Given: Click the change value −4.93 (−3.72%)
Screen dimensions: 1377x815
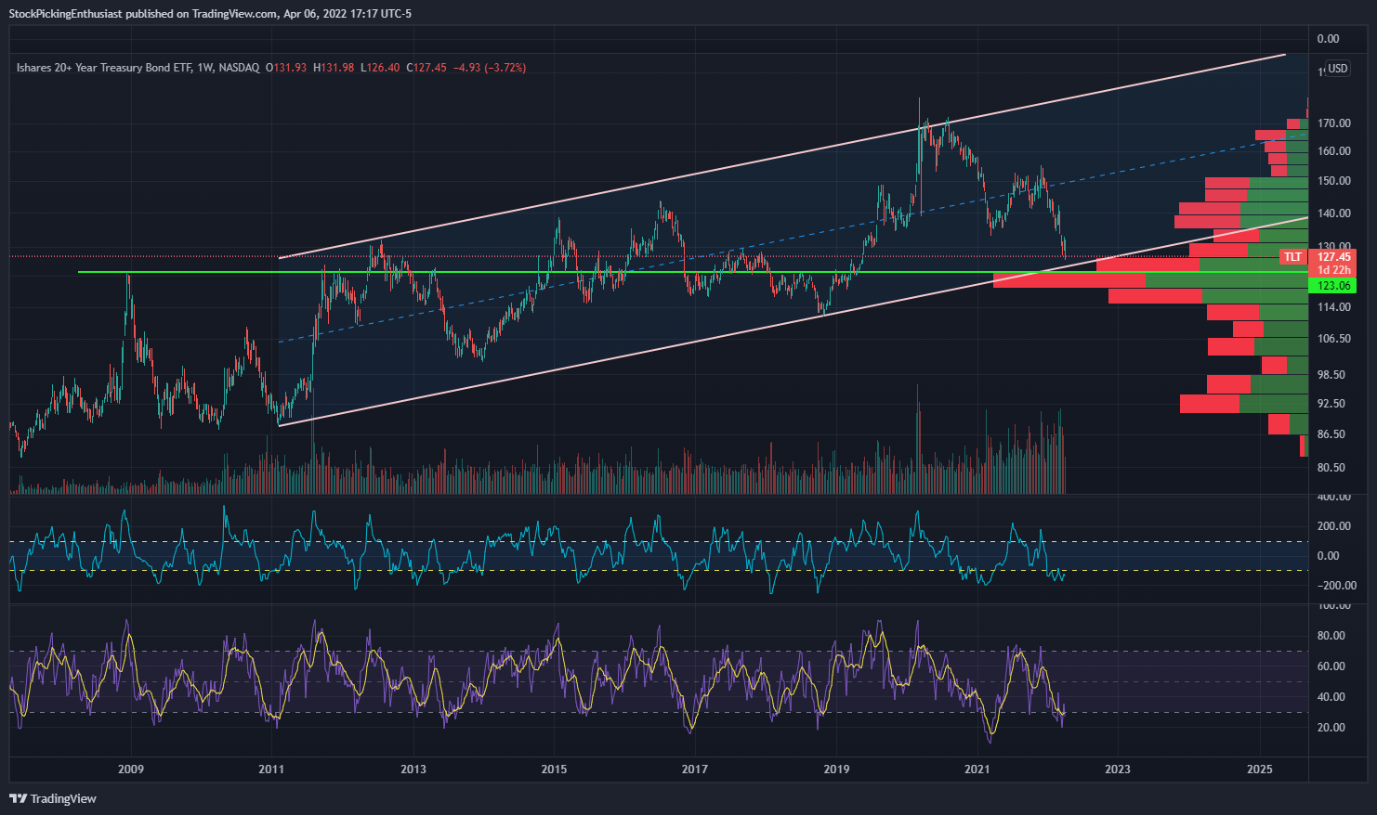Looking at the screenshot, I should point(490,68).
